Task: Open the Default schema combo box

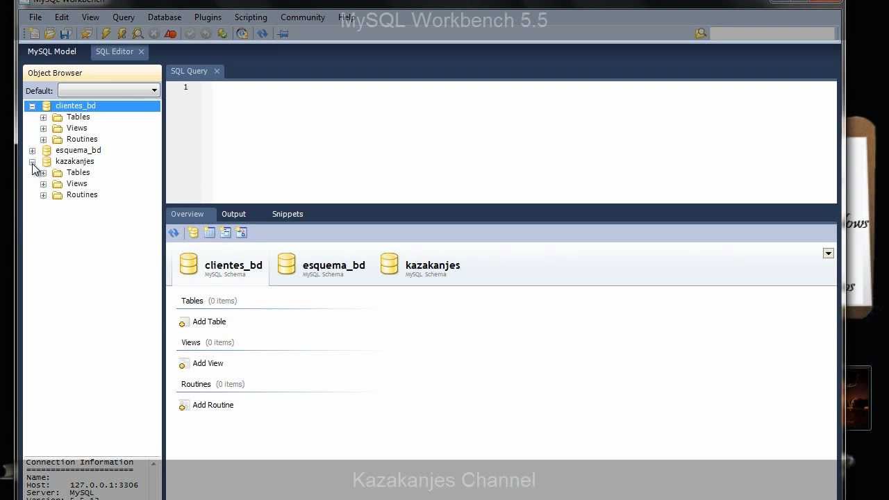Action: [109, 90]
